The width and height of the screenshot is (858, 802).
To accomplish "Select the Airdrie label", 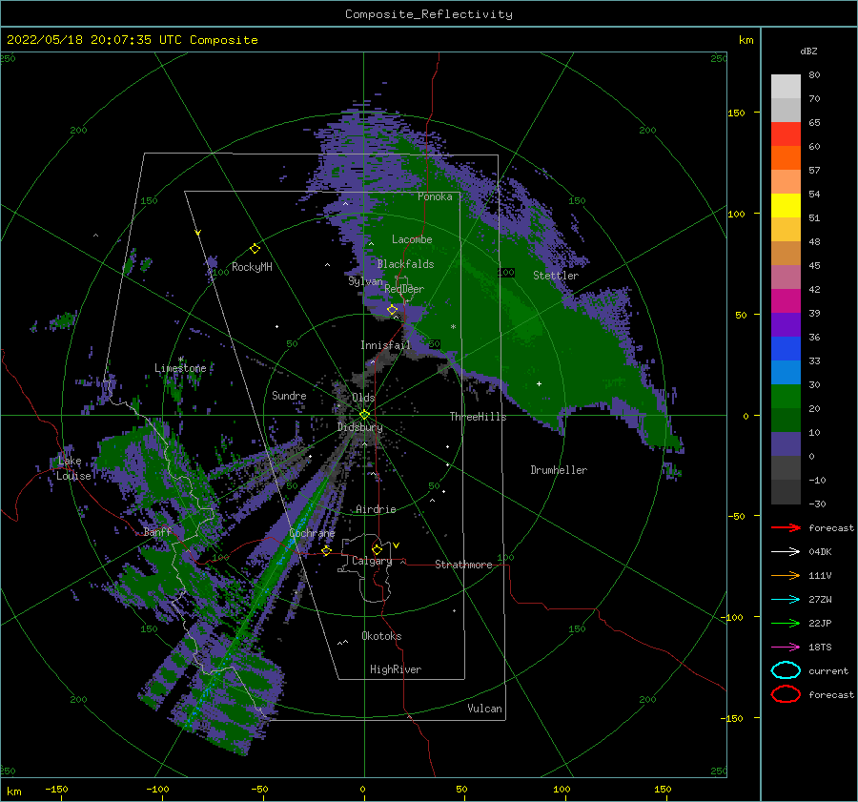I will (x=376, y=509).
